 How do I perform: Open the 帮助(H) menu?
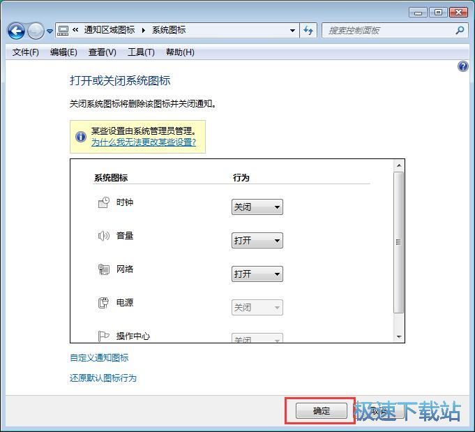coord(180,52)
